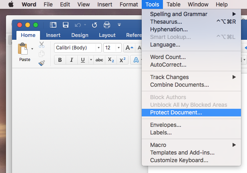Screen dimensions: 247x173
Task: Expand Spelling and Grammar submenu
Action: [x=191, y=14]
